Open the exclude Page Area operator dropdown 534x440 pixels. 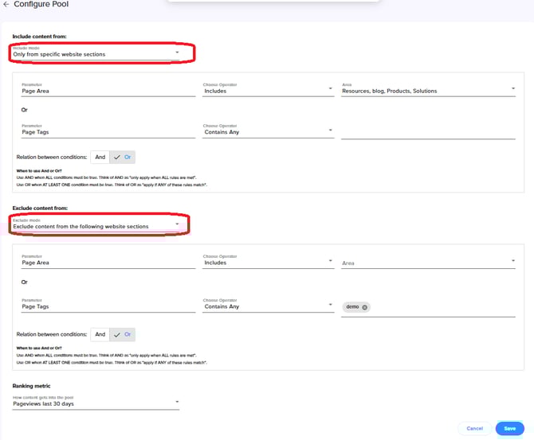pyautogui.click(x=268, y=263)
